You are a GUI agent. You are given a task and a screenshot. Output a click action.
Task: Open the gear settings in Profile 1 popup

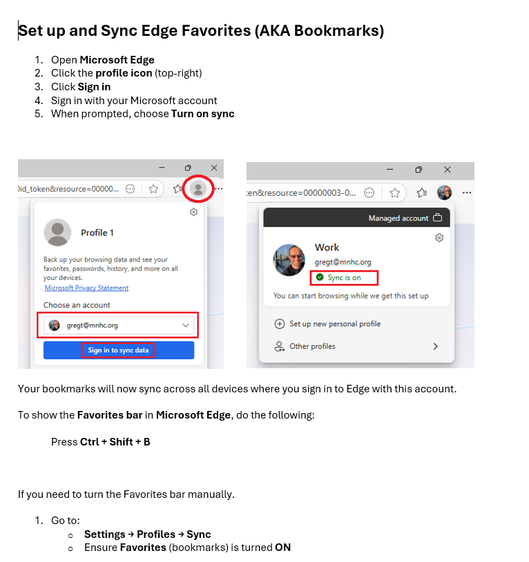click(193, 212)
